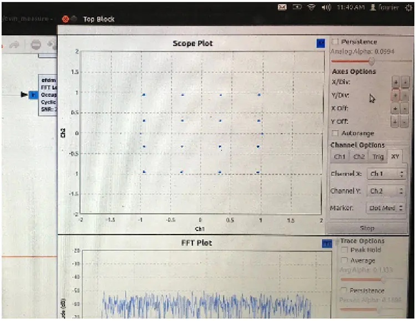Toggle the Autorange checkbox
Viewport: 416px width, 321px height.
coord(335,133)
